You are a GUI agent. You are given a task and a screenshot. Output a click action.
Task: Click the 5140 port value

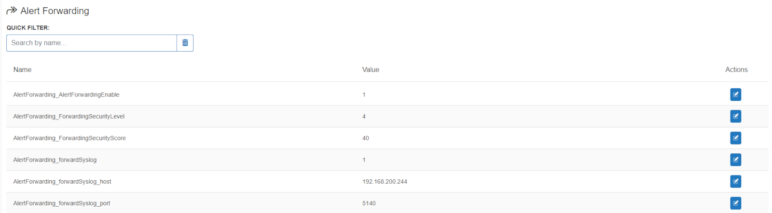[369, 203]
